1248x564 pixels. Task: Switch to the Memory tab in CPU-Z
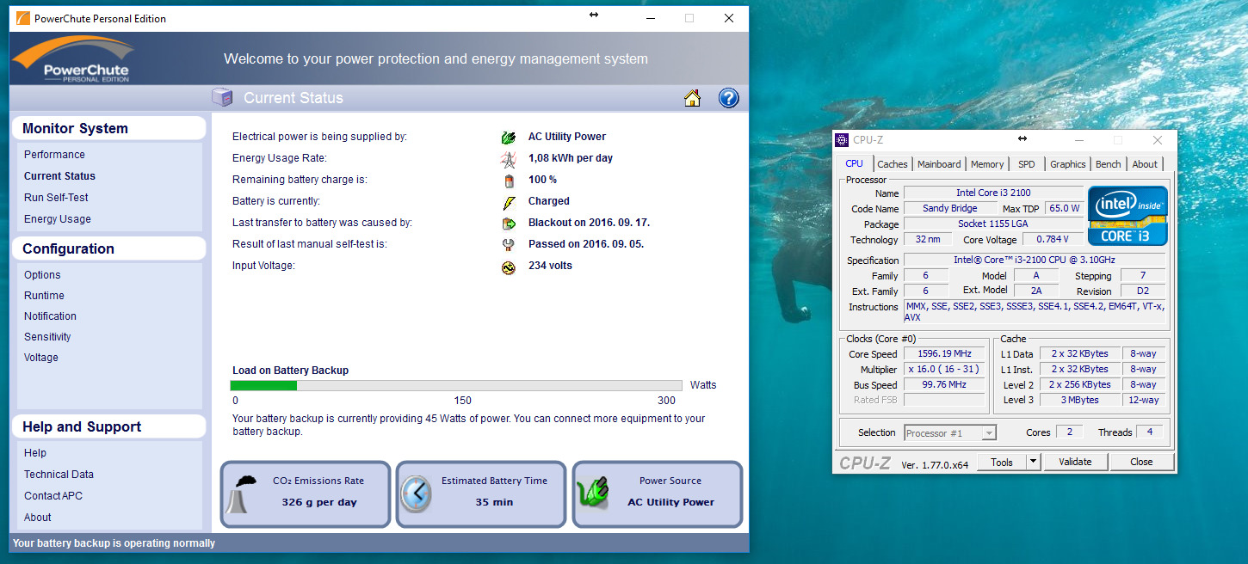987,164
